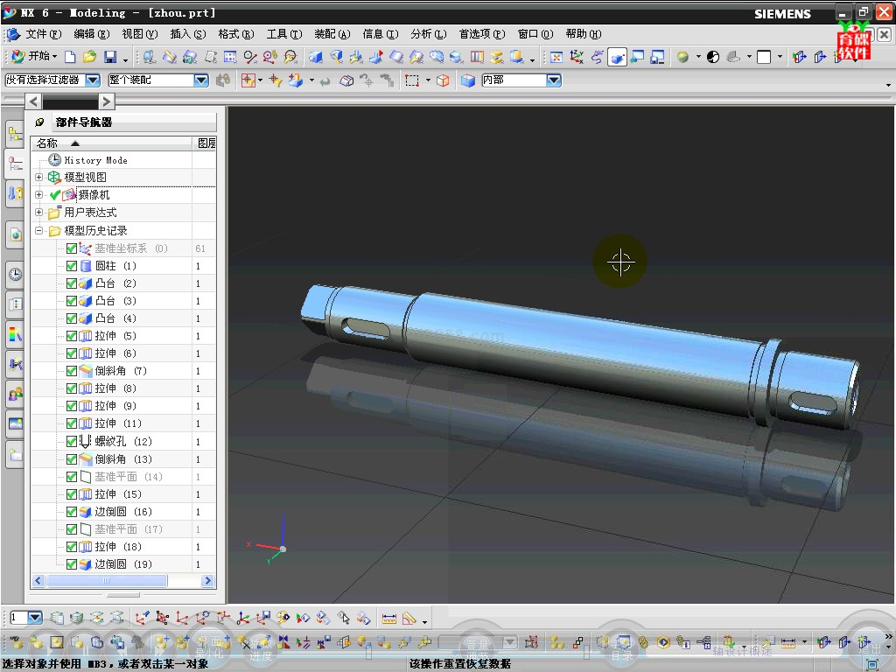Open the 整个装配 selection scope dropdown

pos(200,80)
